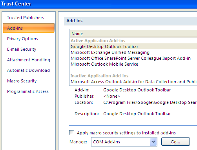
Task: Show Macro Security options
Action: pyautogui.click(x=22, y=81)
